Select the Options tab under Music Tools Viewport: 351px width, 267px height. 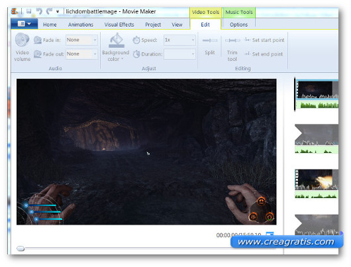pyautogui.click(x=238, y=25)
